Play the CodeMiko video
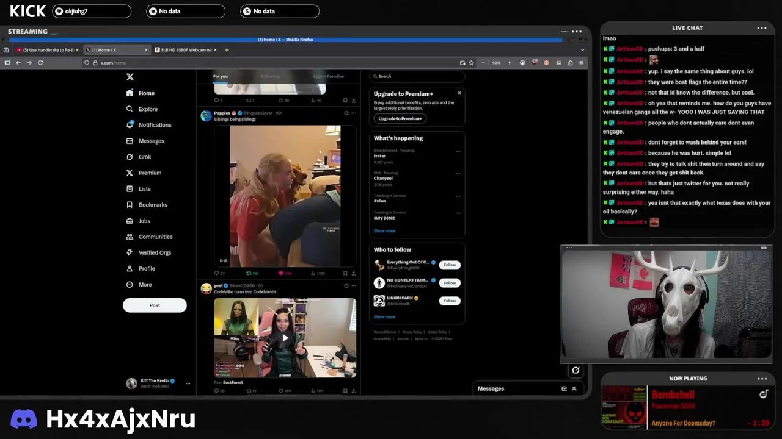 285,338
